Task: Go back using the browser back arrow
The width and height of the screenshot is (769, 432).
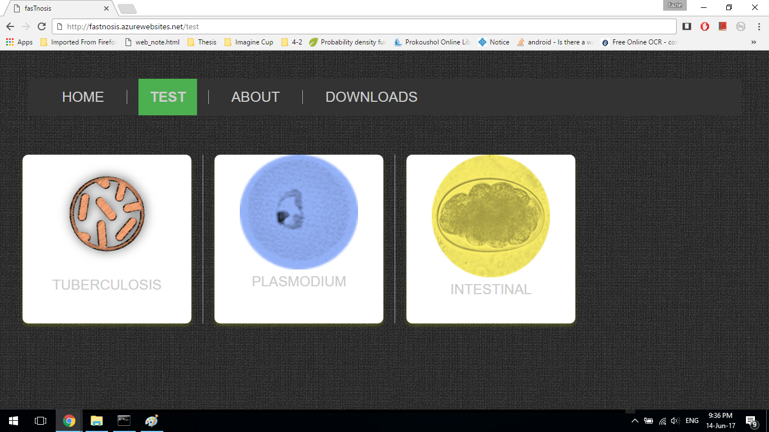Action: click(x=10, y=26)
